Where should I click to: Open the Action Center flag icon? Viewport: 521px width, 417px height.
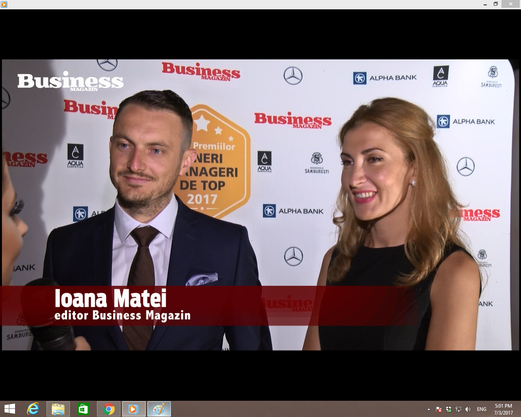click(439, 409)
